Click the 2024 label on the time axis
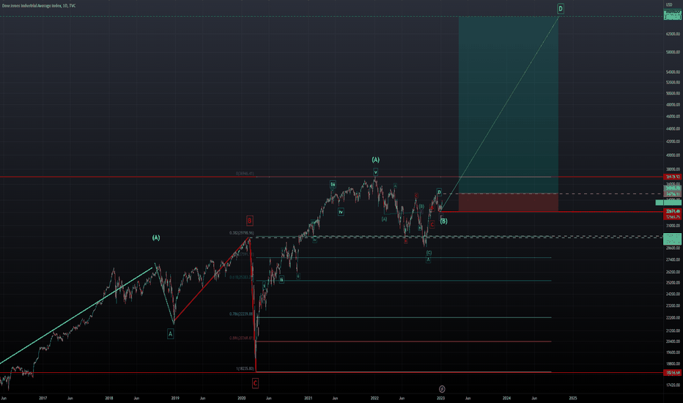The height and width of the screenshot is (403, 683). 506,398
